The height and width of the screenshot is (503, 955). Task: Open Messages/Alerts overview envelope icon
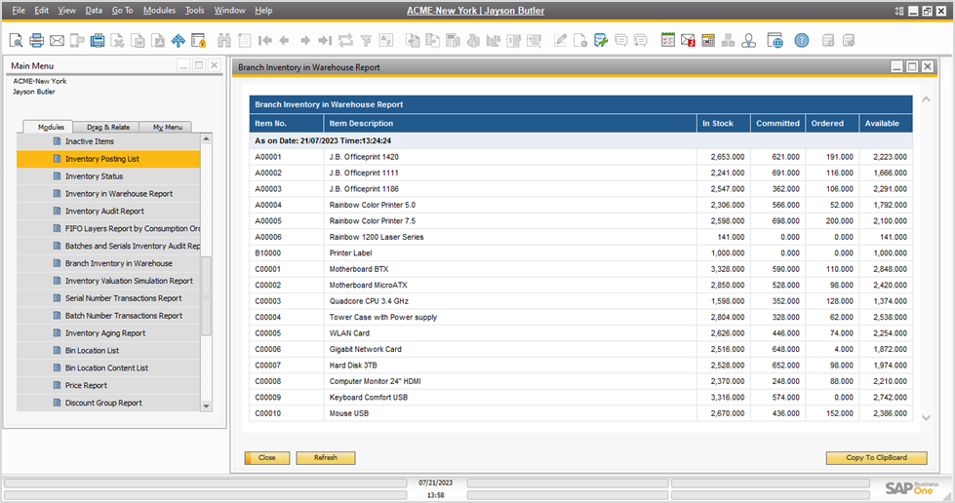click(x=689, y=40)
